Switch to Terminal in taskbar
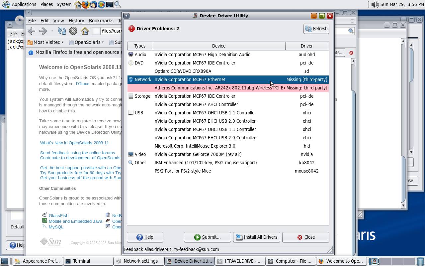425x266 pixels. click(x=88, y=261)
